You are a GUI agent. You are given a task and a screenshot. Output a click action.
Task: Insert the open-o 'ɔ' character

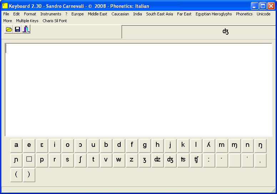81,146
